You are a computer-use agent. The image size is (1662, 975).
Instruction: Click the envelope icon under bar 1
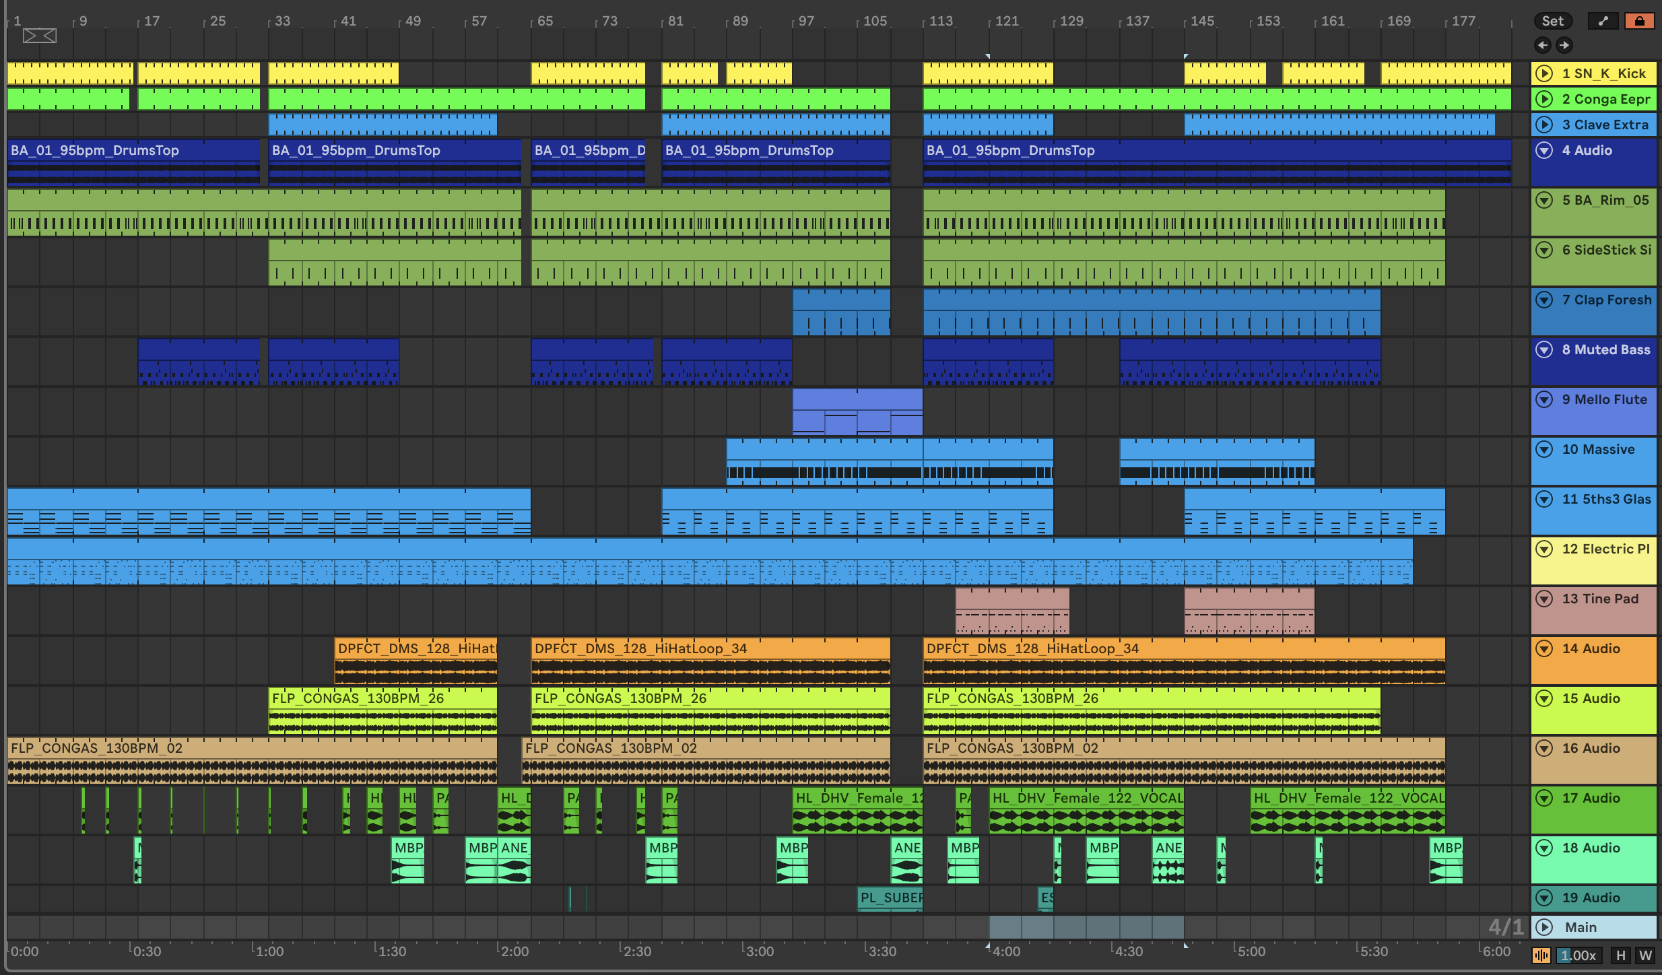pyautogui.click(x=40, y=36)
